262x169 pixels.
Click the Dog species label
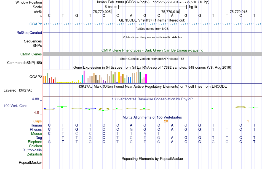[x=39, y=138]
